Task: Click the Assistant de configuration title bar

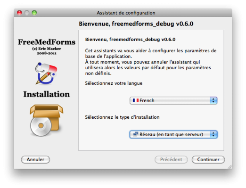Action: click(x=126, y=13)
